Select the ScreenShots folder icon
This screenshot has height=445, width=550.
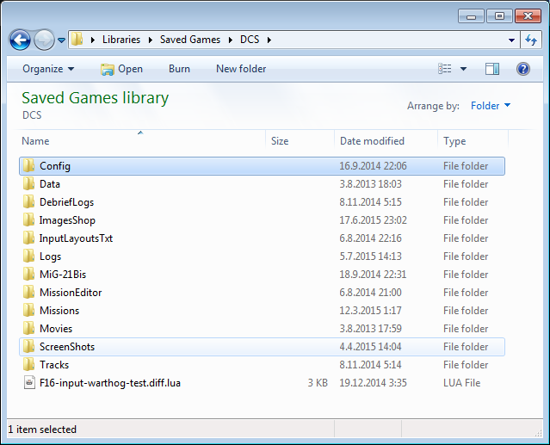(x=28, y=346)
